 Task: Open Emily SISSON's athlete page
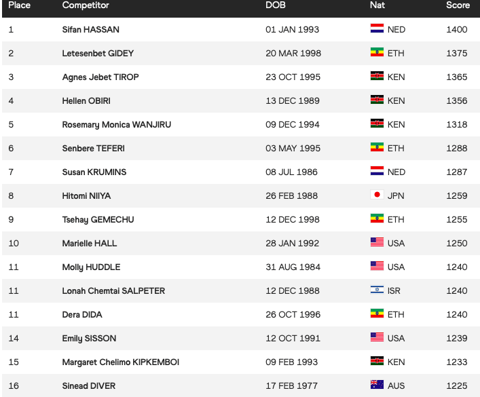89,338
